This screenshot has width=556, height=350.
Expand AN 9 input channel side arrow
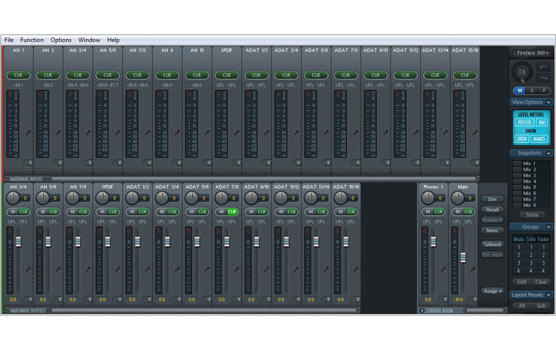tap(177, 163)
